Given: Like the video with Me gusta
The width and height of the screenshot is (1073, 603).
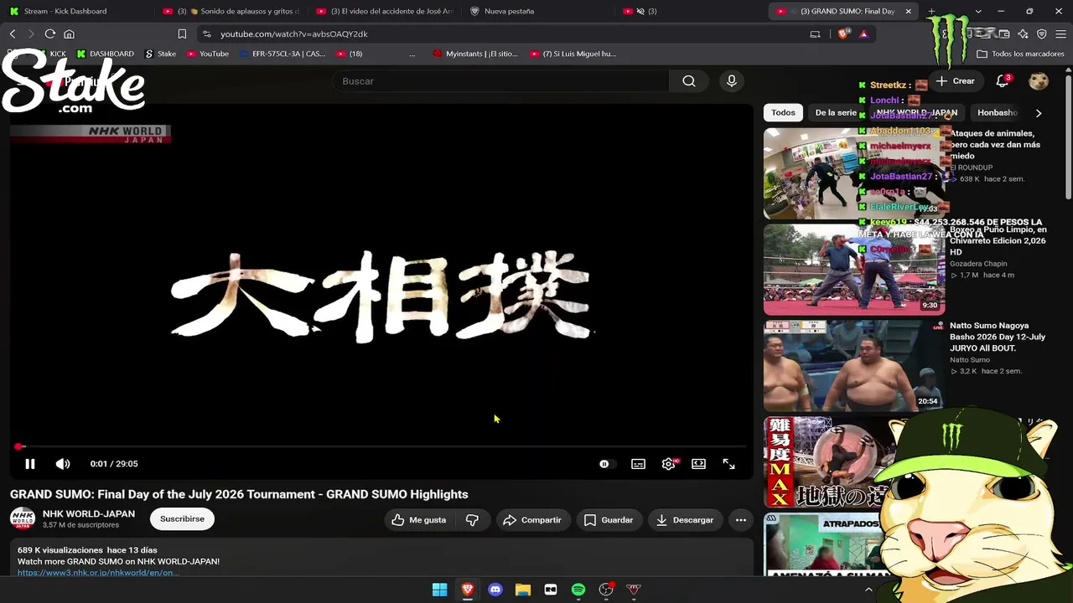Looking at the screenshot, I should [419, 520].
